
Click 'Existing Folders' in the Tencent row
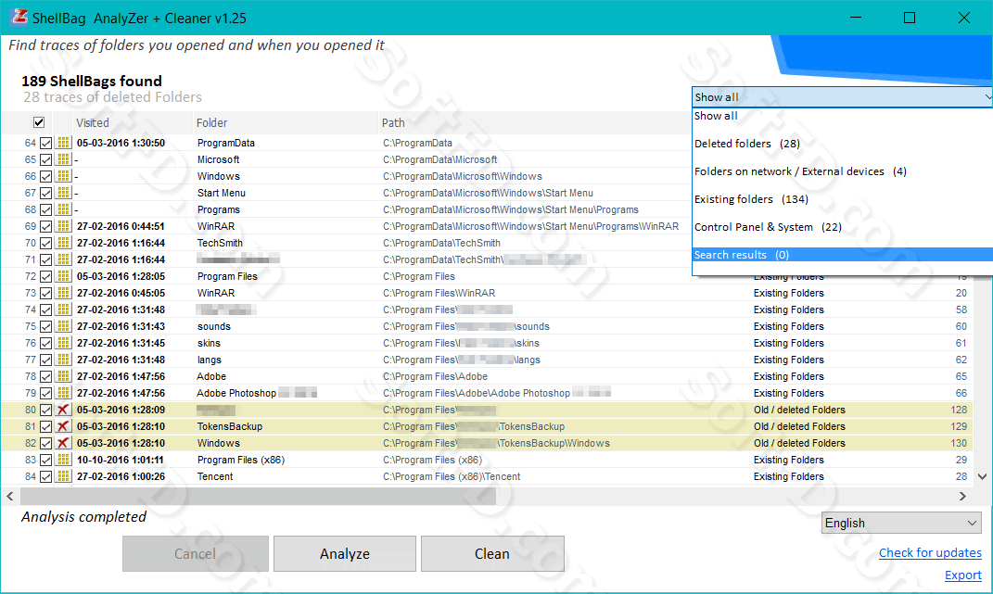pos(788,477)
